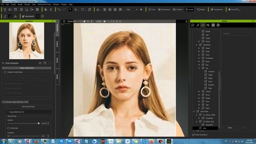The height and width of the screenshot is (144, 256).
Task: Toggle Activate Image Matching Tools checkbox
Action: [x=3, y=102]
